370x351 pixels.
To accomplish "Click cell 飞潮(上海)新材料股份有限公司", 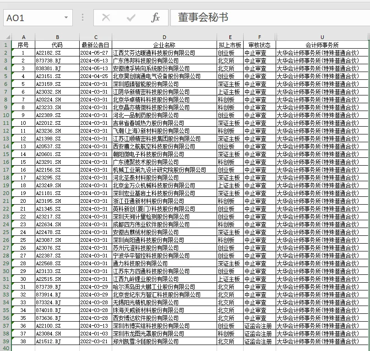I will (x=164, y=131).
